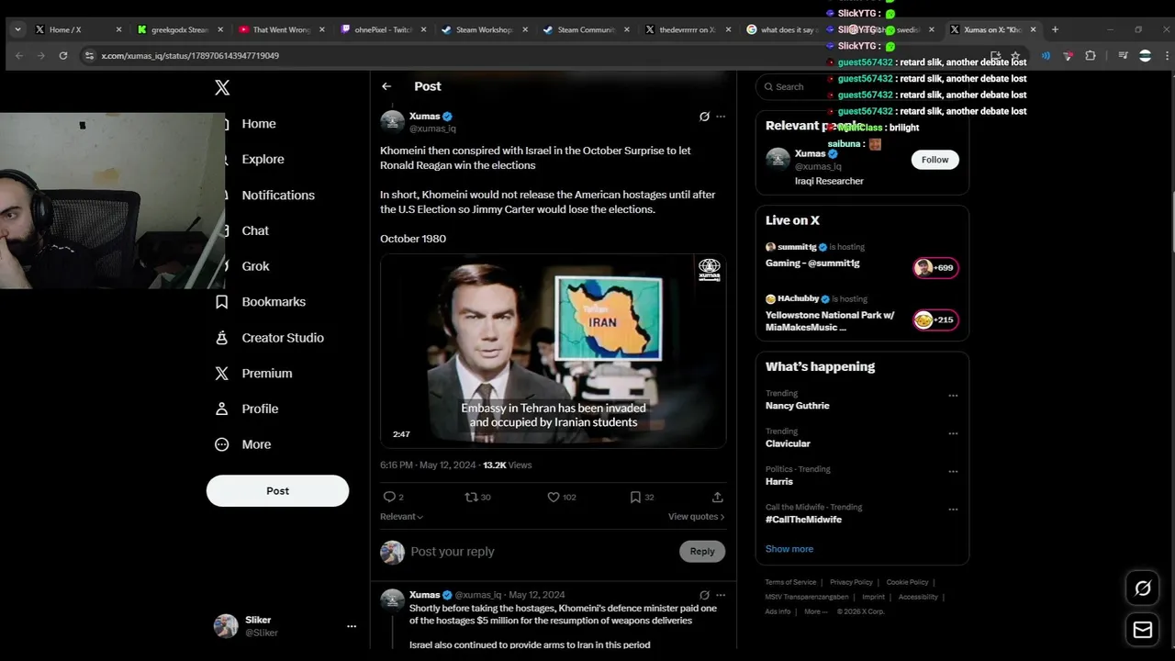The width and height of the screenshot is (1175, 661).
Task: Switch to Steam Workshop tab
Action: (x=484, y=29)
